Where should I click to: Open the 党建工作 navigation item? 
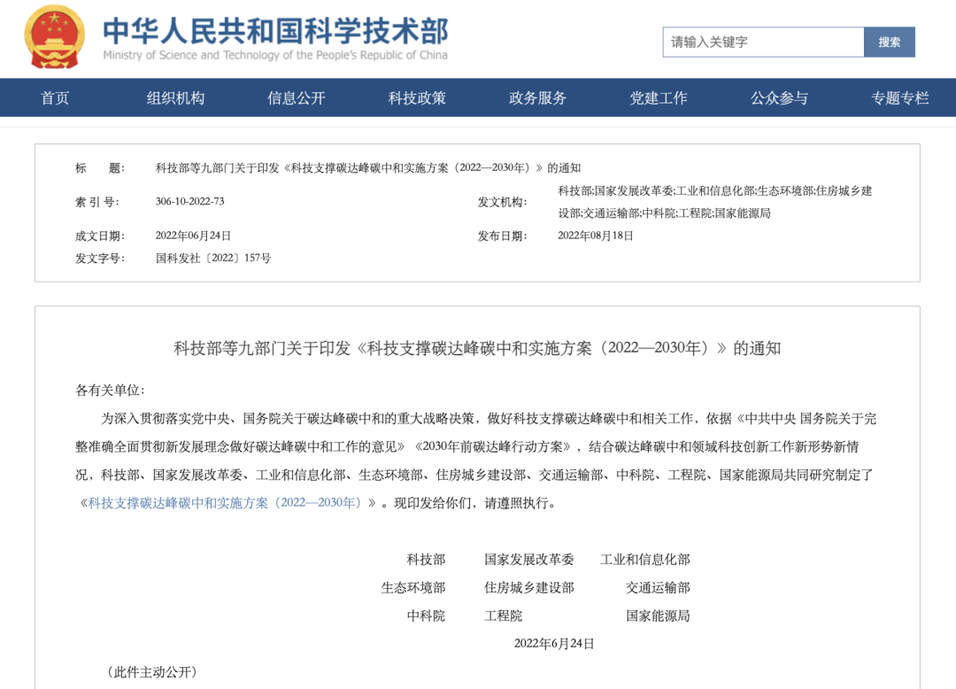(x=659, y=97)
